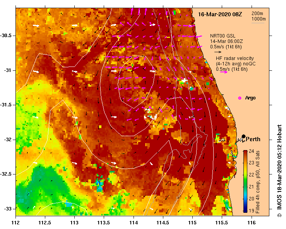286x229 pixels.
Task: Click the grey 1000m legend line sample
Action: 258,23
